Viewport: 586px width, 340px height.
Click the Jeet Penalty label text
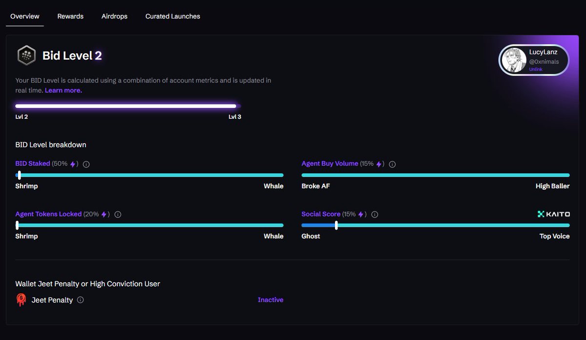(52, 300)
